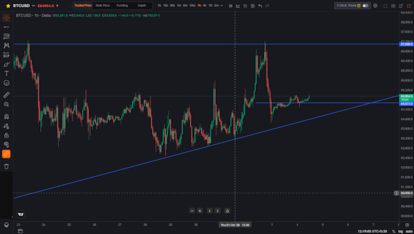Screen dimensions: 414x234
Task: Open the BTCUSD symbol dropdown
Action: (33, 6)
